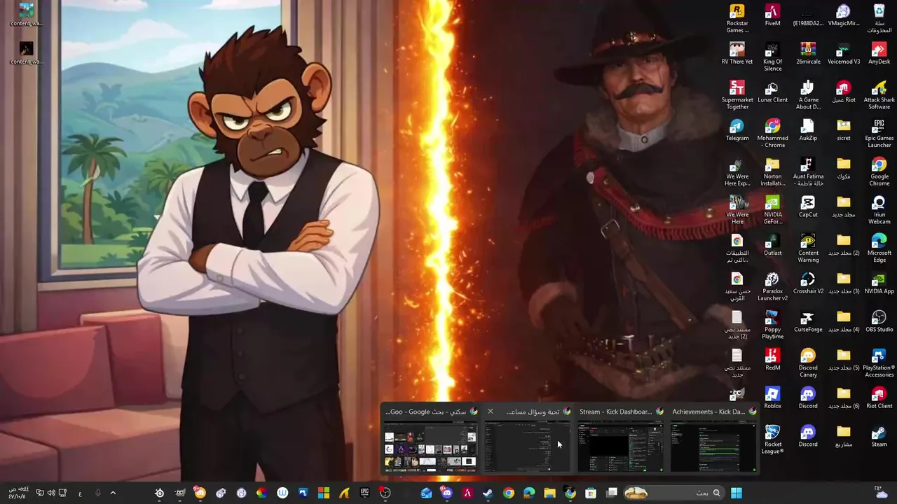Open the Paradox Launcher v2 shortcut
Viewport: 897px width, 504px height.
click(x=772, y=287)
